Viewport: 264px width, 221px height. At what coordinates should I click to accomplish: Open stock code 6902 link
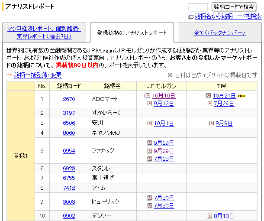tap(69, 215)
